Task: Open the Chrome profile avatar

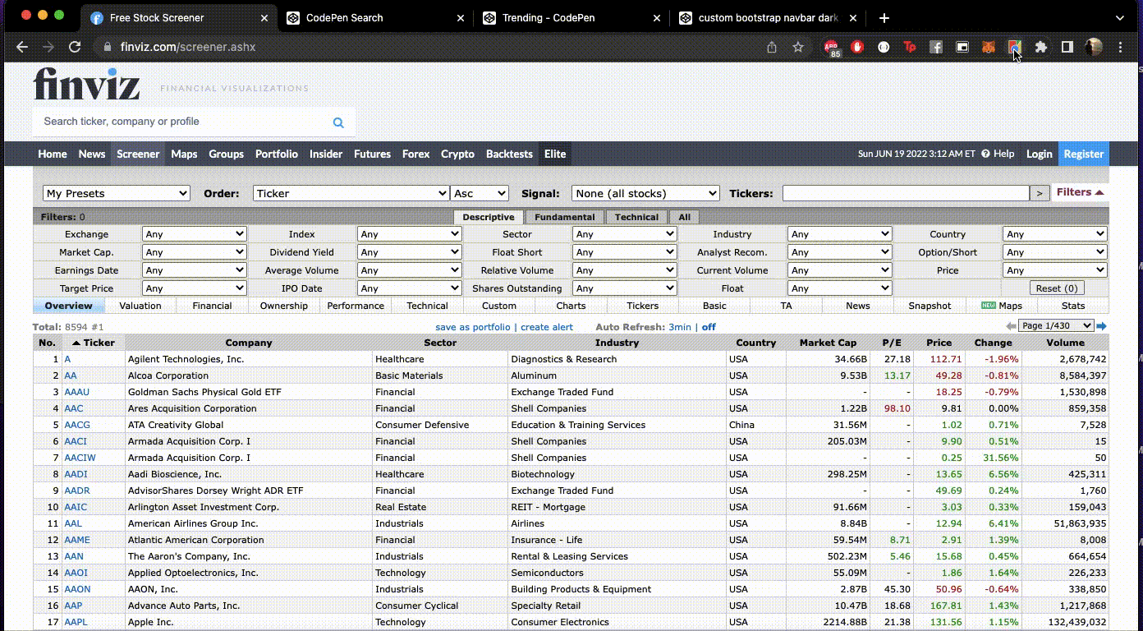Action: pyautogui.click(x=1094, y=47)
